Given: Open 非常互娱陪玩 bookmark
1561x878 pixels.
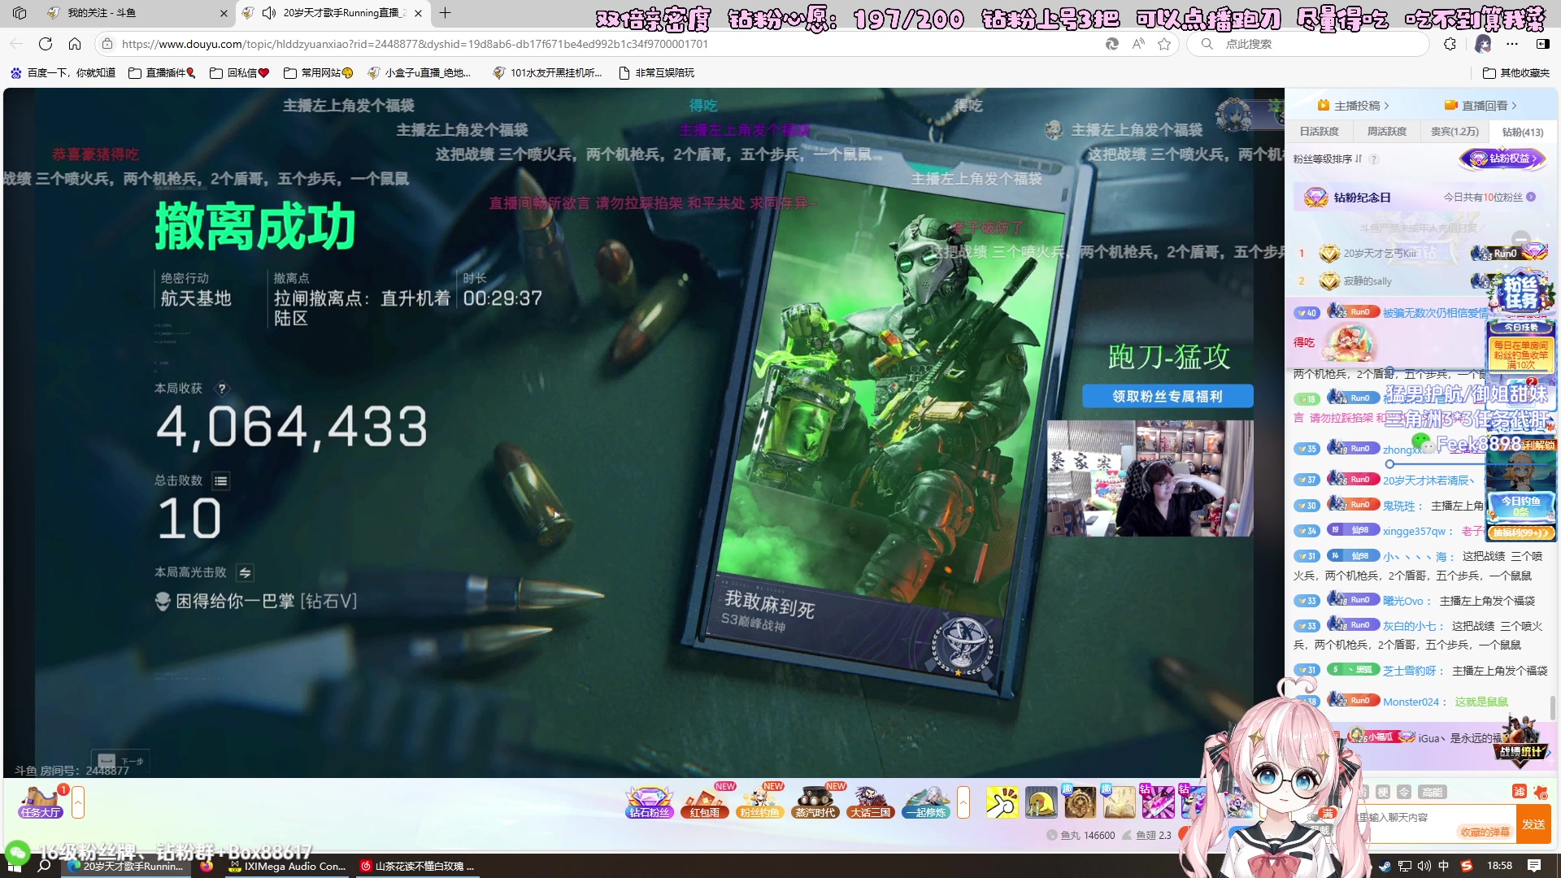Looking at the screenshot, I should 657,73.
